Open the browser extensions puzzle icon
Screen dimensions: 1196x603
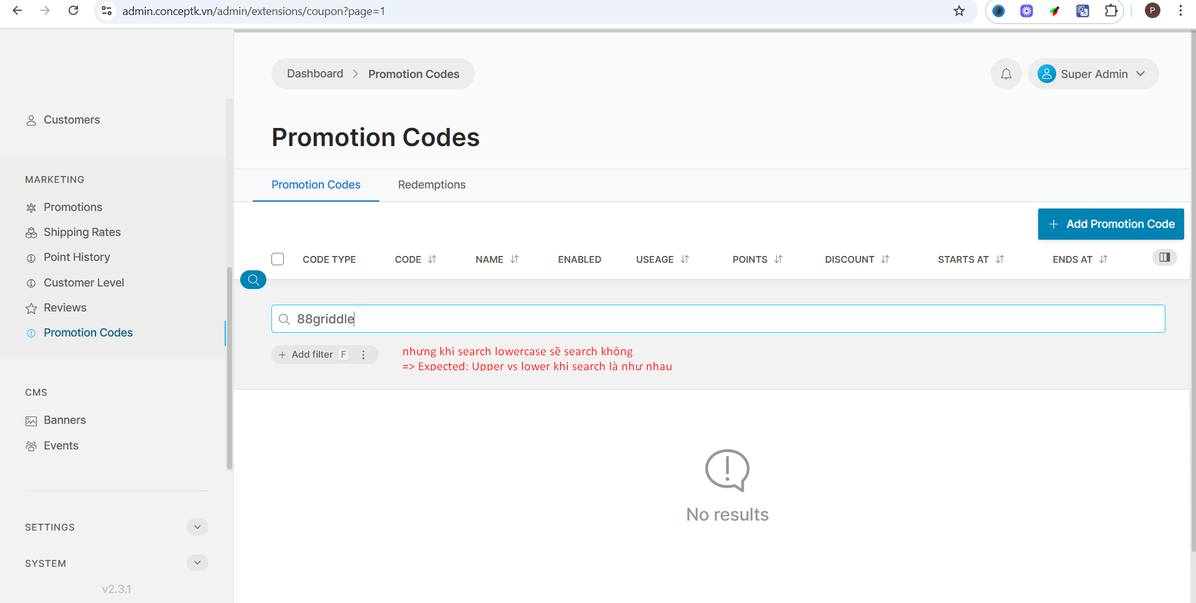click(1111, 11)
